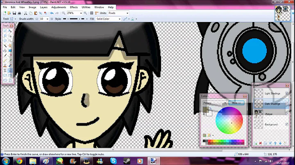Move layer up with blue arrow
The height and width of the screenshot is (165, 295).
(275, 143)
